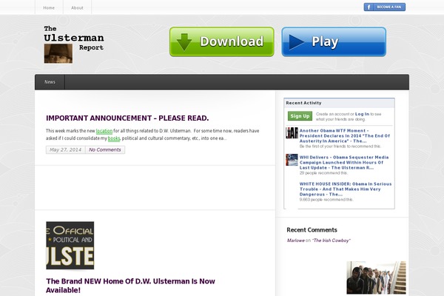Click the WHI Delivers article thumbnail
Viewport: 444px width, 296px height.
coord(292,160)
